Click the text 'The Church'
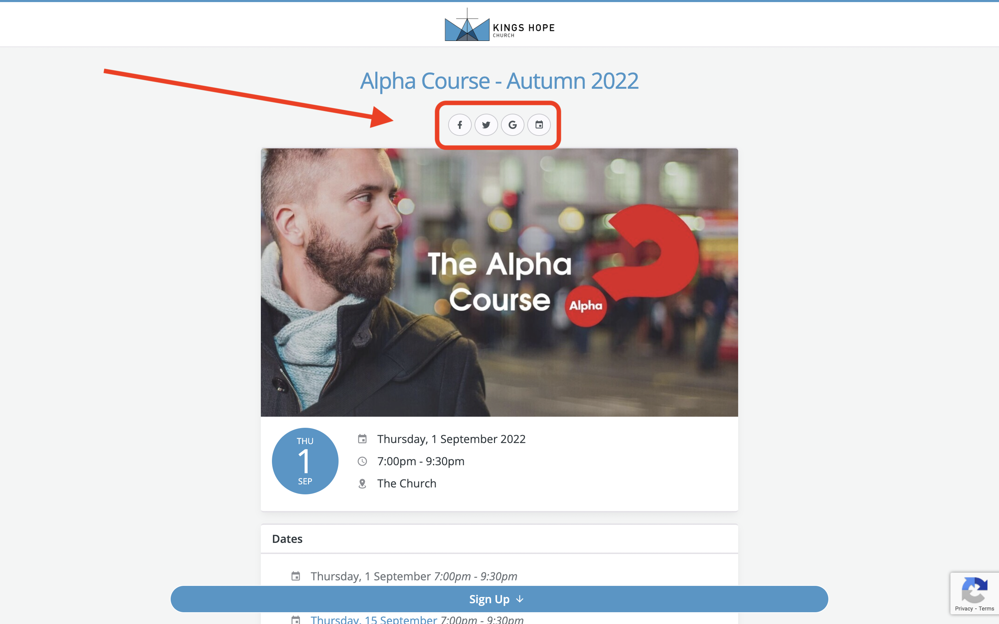999x624 pixels. click(x=407, y=483)
